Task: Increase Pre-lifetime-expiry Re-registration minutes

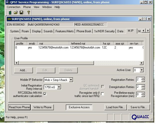Action: (143, 93)
